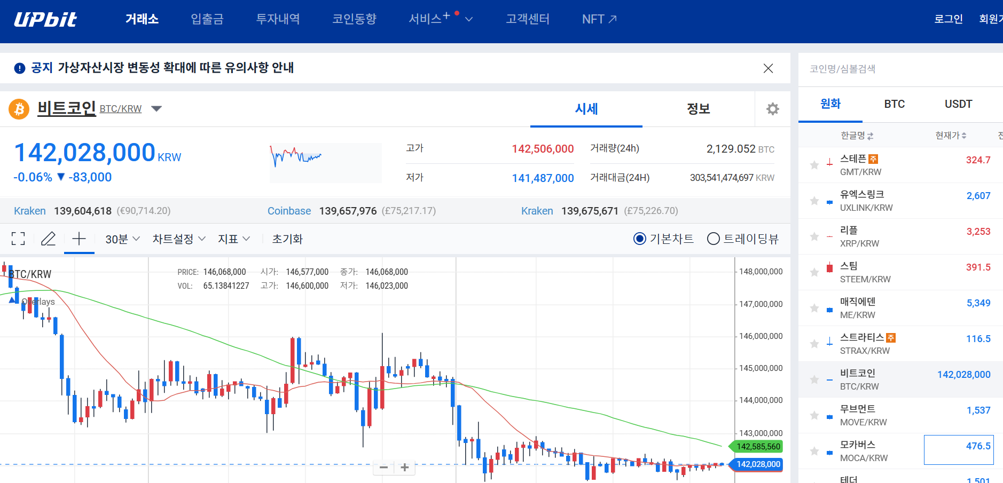
Task: Favorite the 비트코인 BTC/KRW star
Action: (814, 379)
